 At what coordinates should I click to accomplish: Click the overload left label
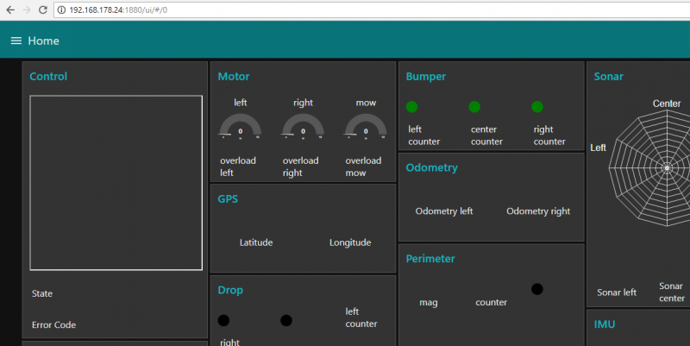[238, 167]
